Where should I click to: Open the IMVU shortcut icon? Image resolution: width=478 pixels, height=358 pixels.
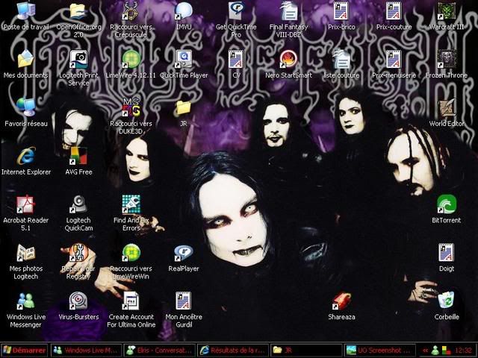pos(184,11)
